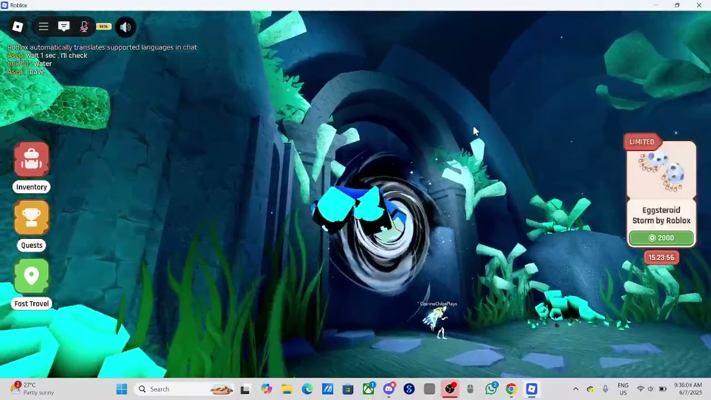Click the red 15:23:56 countdown timer
Image resolution: width=711 pixels, height=400 pixels.
[x=661, y=257]
